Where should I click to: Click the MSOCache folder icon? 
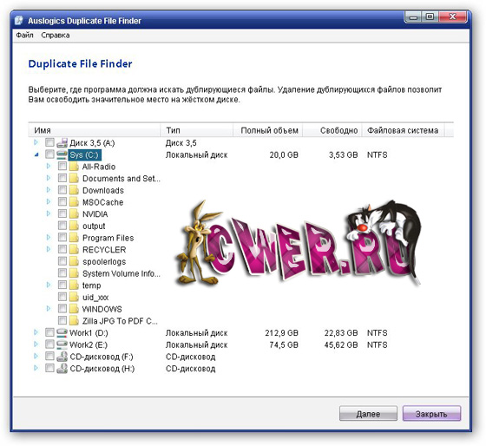click(x=74, y=202)
